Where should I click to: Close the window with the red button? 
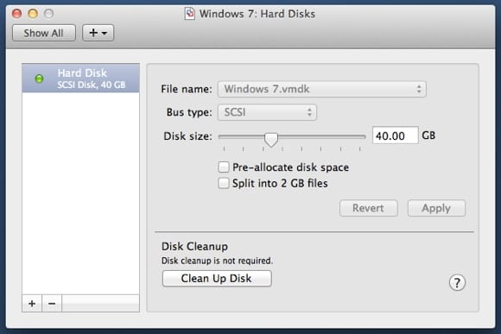16,14
